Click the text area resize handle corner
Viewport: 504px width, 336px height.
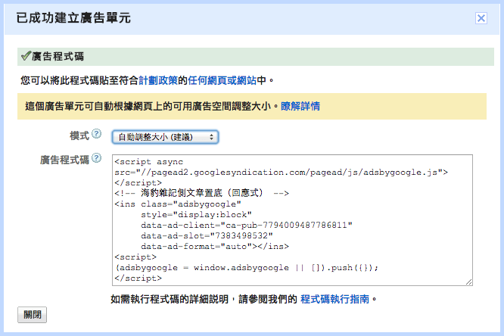pyautogui.click(x=469, y=282)
